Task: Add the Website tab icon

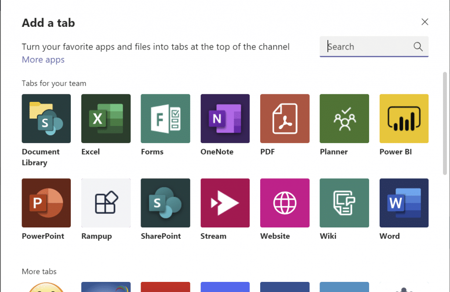Action: 285,203
